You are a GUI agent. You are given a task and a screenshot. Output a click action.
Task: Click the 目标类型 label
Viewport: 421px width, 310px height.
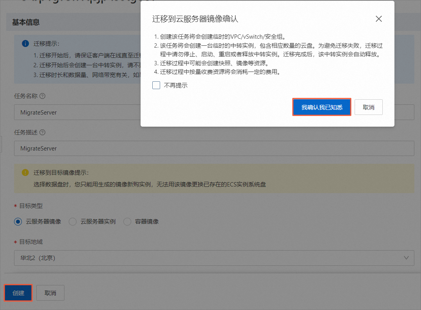[x=31, y=206]
